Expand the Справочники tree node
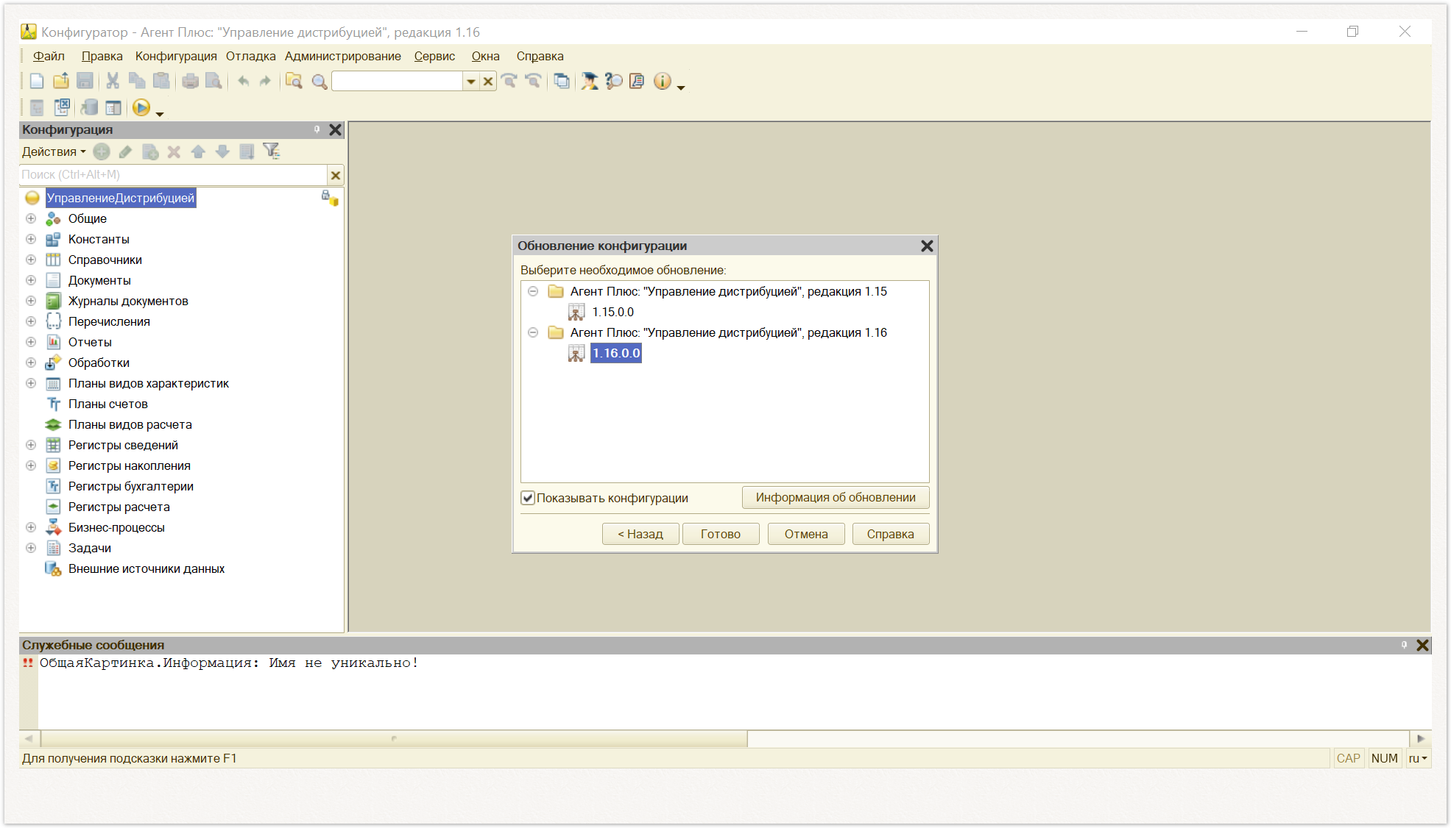The image size is (1451, 828). pyautogui.click(x=31, y=260)
